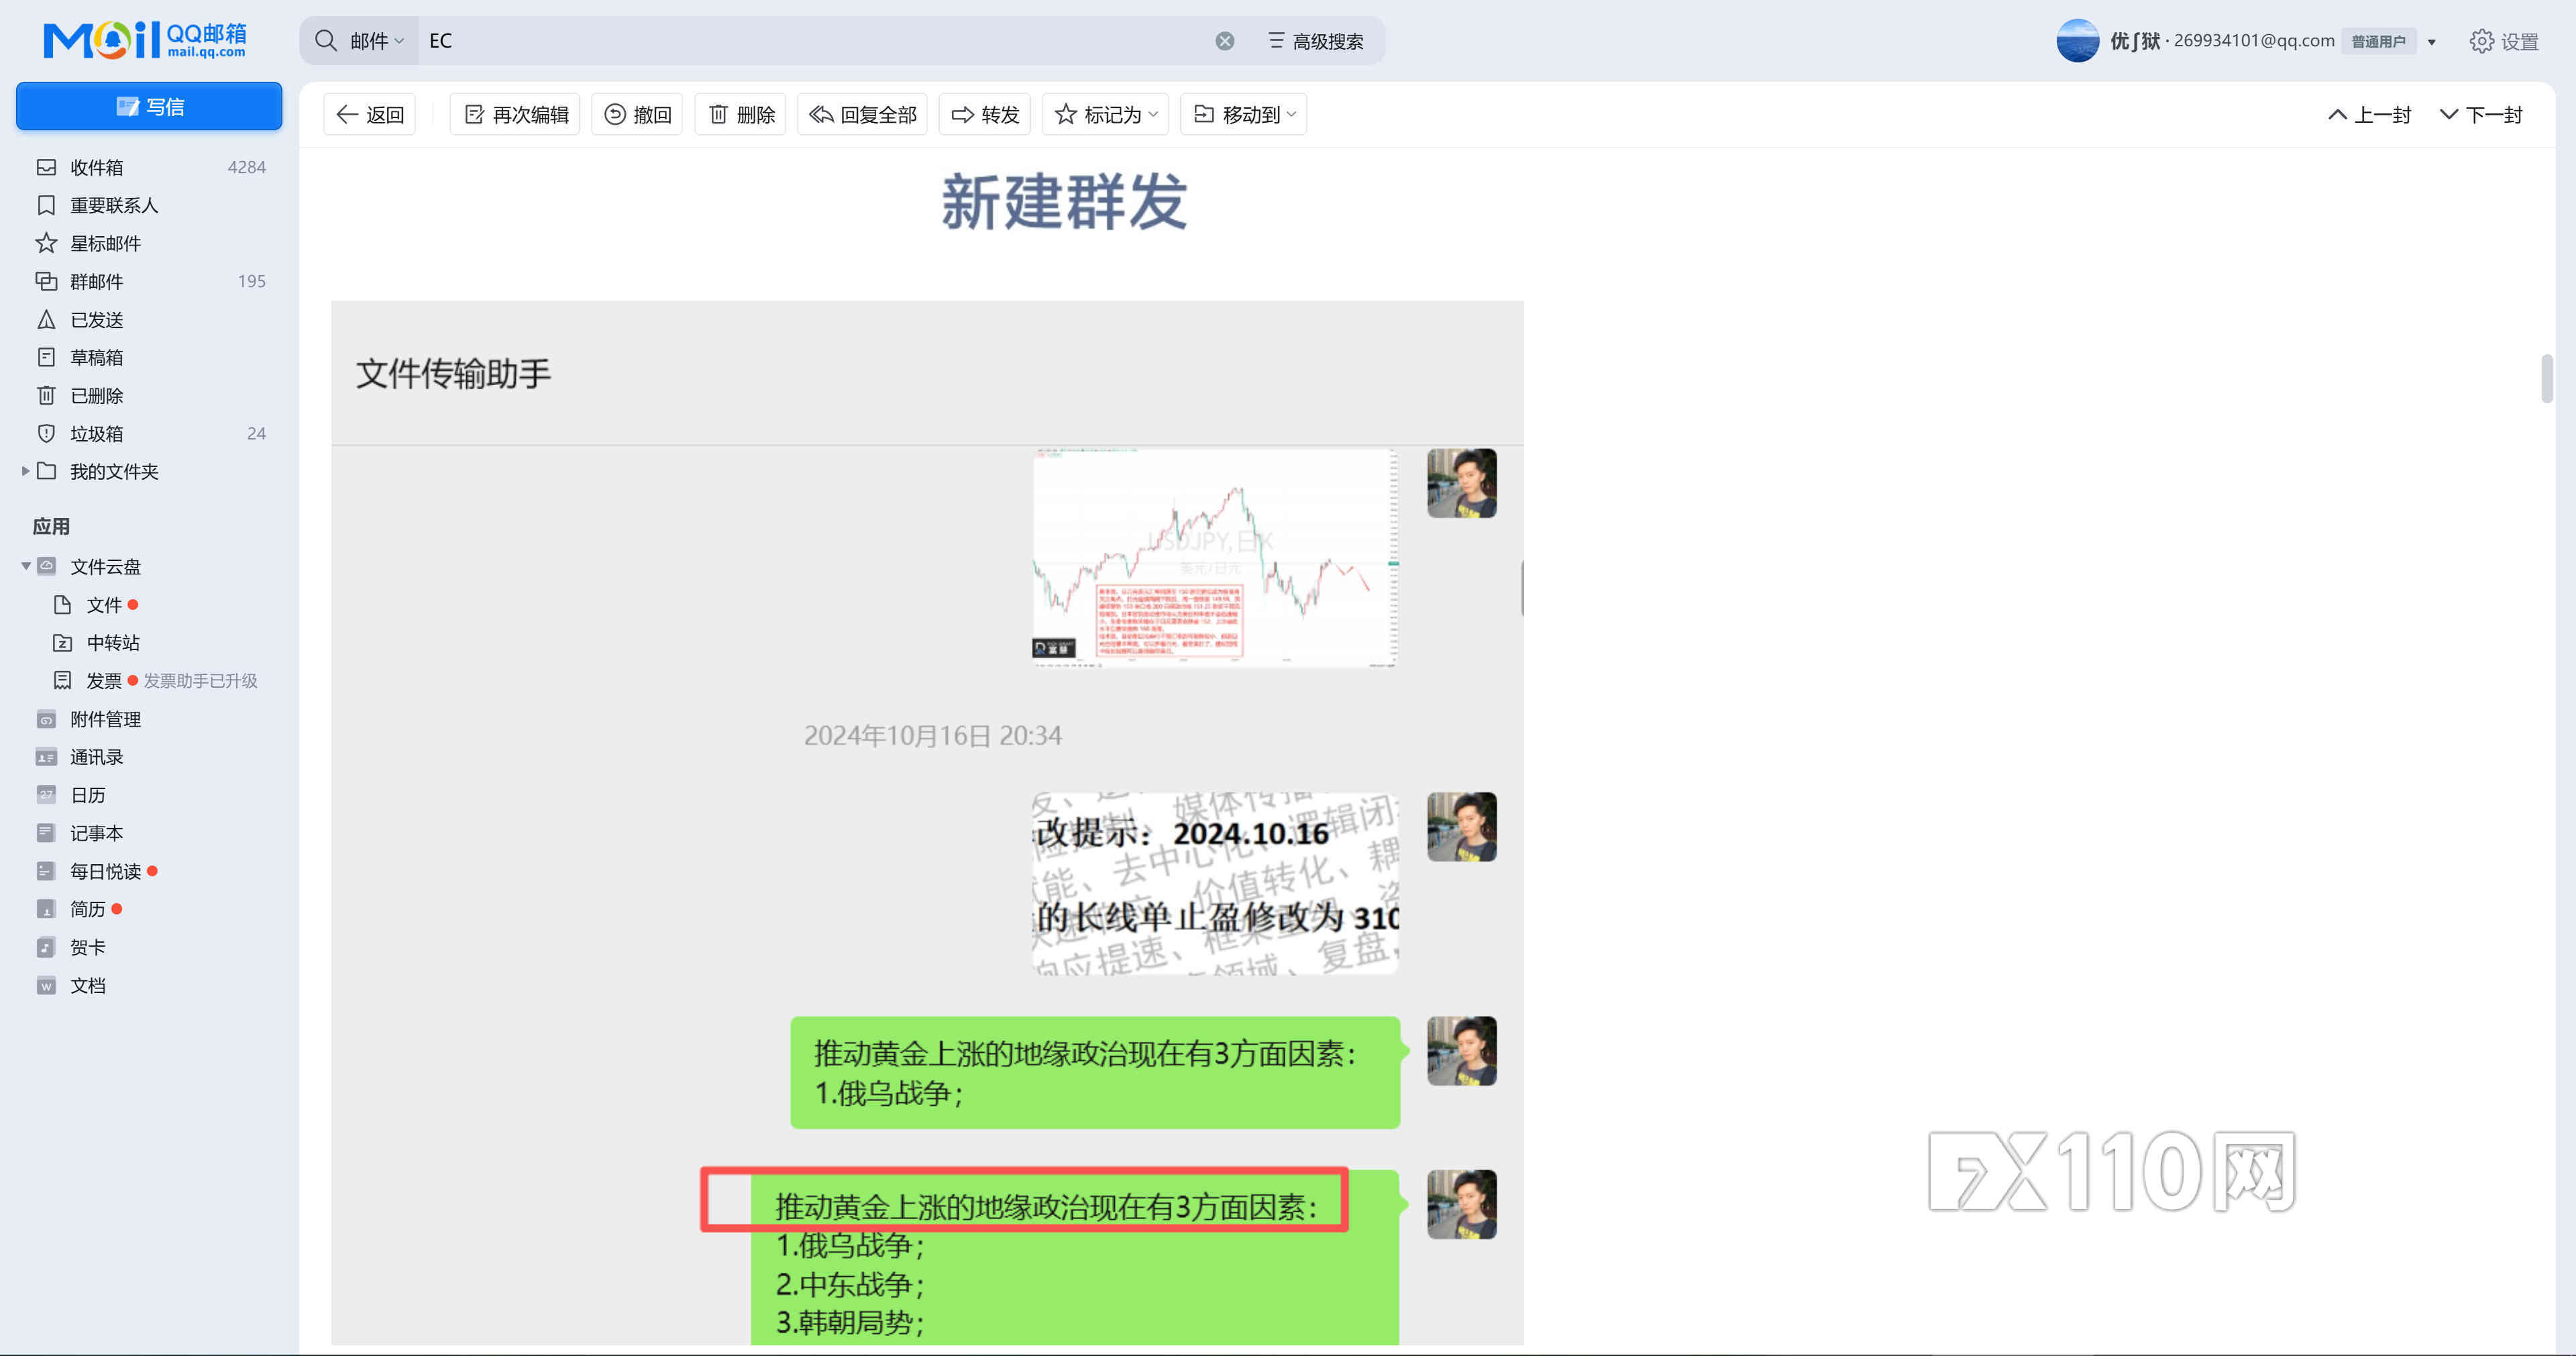The image size is (2576, 1356).
Task: Click the 垃圾箱 count 24
Action: tap(256, 433)
